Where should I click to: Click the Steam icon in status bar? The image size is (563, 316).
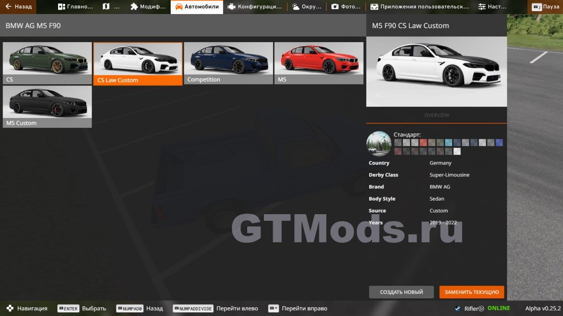[x=458, y=309]
